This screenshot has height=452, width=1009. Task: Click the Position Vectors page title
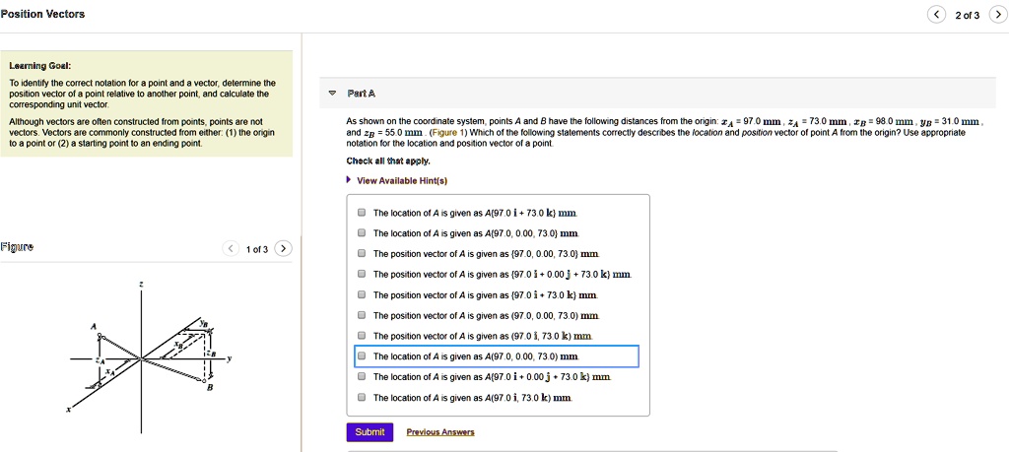coord(42,14)
